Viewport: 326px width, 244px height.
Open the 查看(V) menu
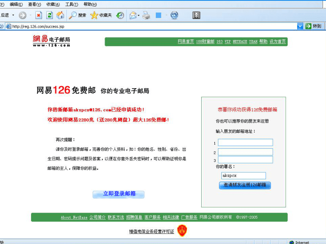pos(34,5)
